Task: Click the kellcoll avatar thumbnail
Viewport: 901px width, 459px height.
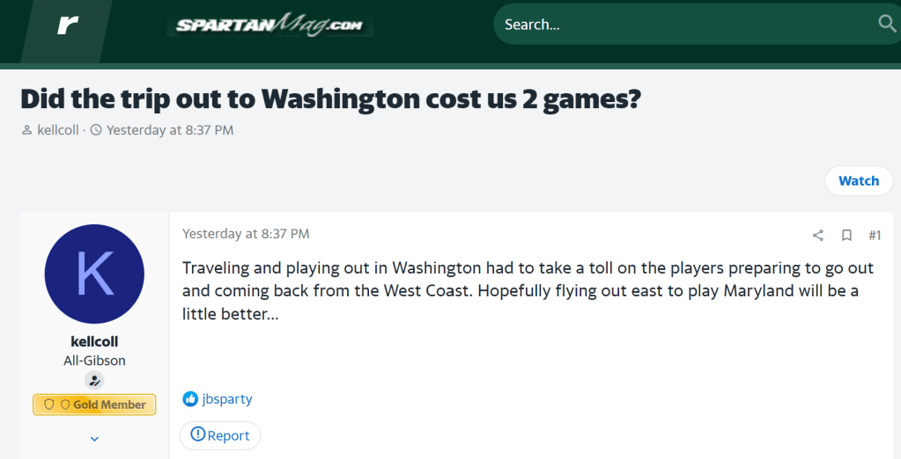Action: tap(94, 273)
